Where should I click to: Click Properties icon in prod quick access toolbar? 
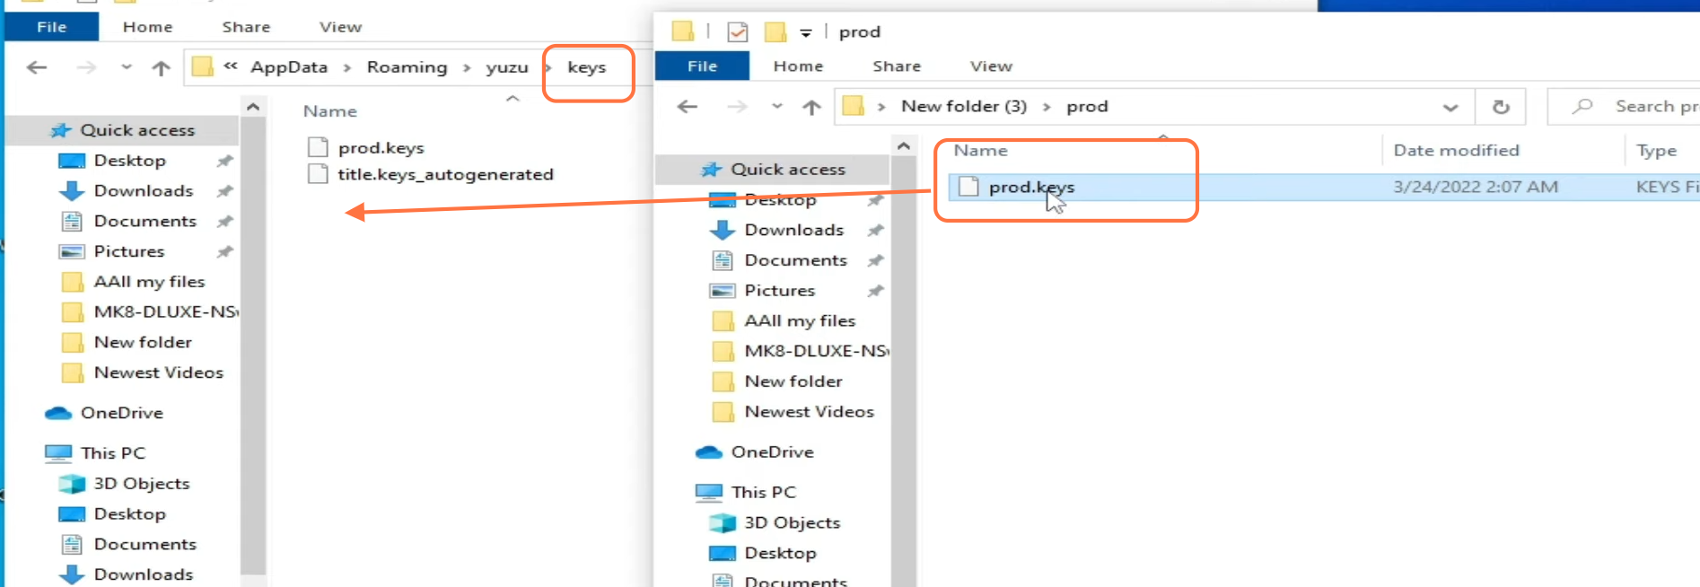click(738, 32)
